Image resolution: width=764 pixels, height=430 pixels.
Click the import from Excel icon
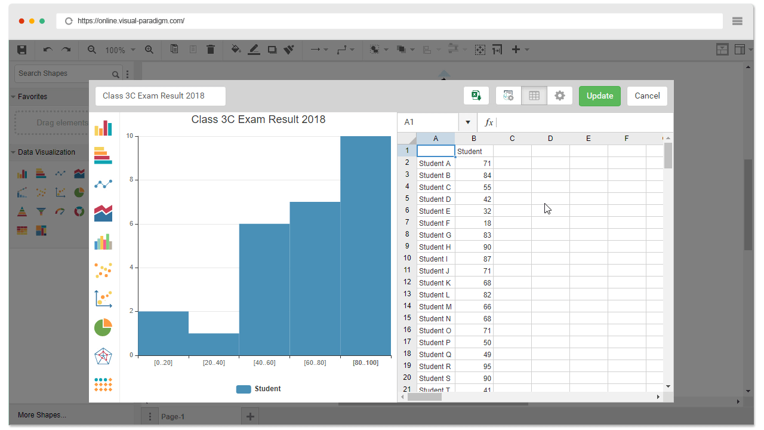coord(476,96)
